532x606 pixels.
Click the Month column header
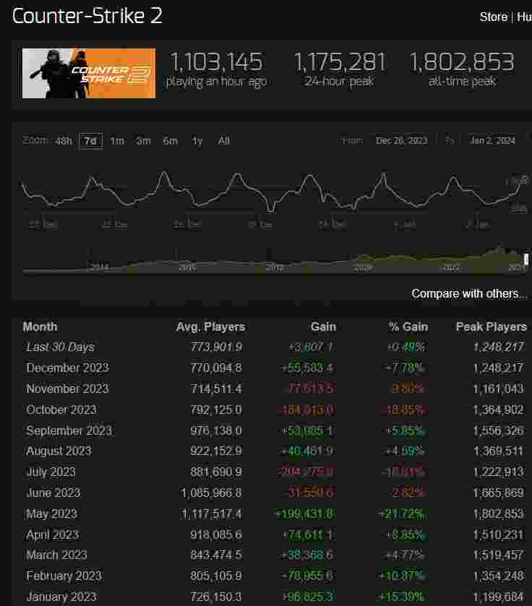(40, 326)
